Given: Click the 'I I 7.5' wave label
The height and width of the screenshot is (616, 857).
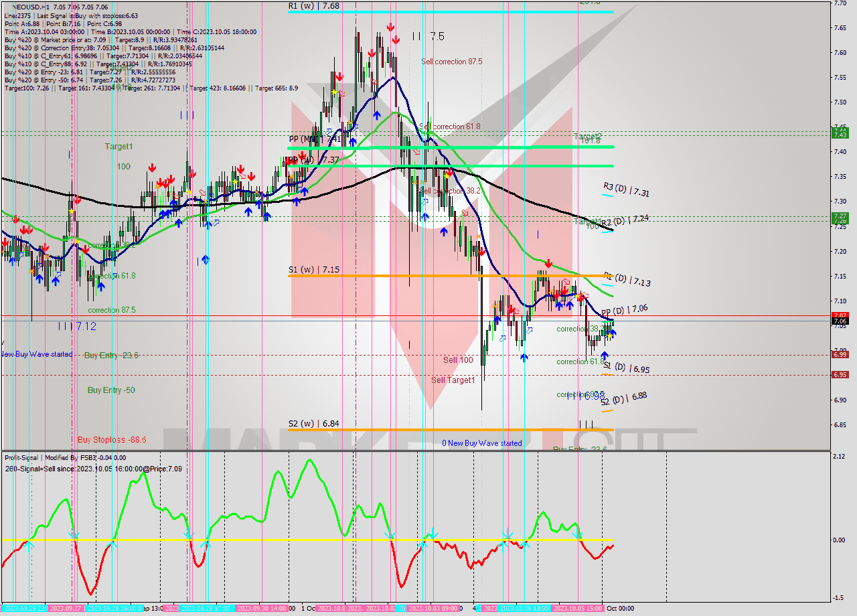Looking at the screenshot, I should point(428,36).
